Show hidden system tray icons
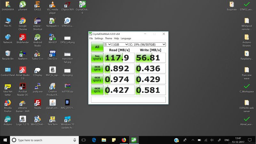 pyautogui.click(x=193, y=140)
